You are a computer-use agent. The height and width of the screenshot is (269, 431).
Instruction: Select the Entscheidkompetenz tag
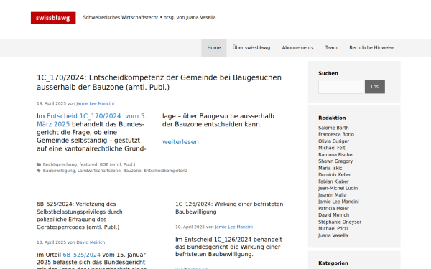click(x=165, y=171)
